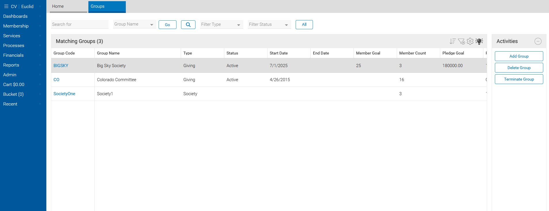The image size is (549, 211).
Task: Switch to the Home tab
Action: (69, 7)
